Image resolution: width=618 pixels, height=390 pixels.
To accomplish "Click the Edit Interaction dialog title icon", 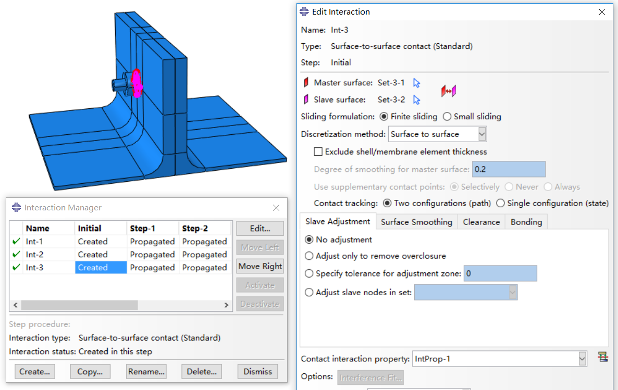I will 304,12.
